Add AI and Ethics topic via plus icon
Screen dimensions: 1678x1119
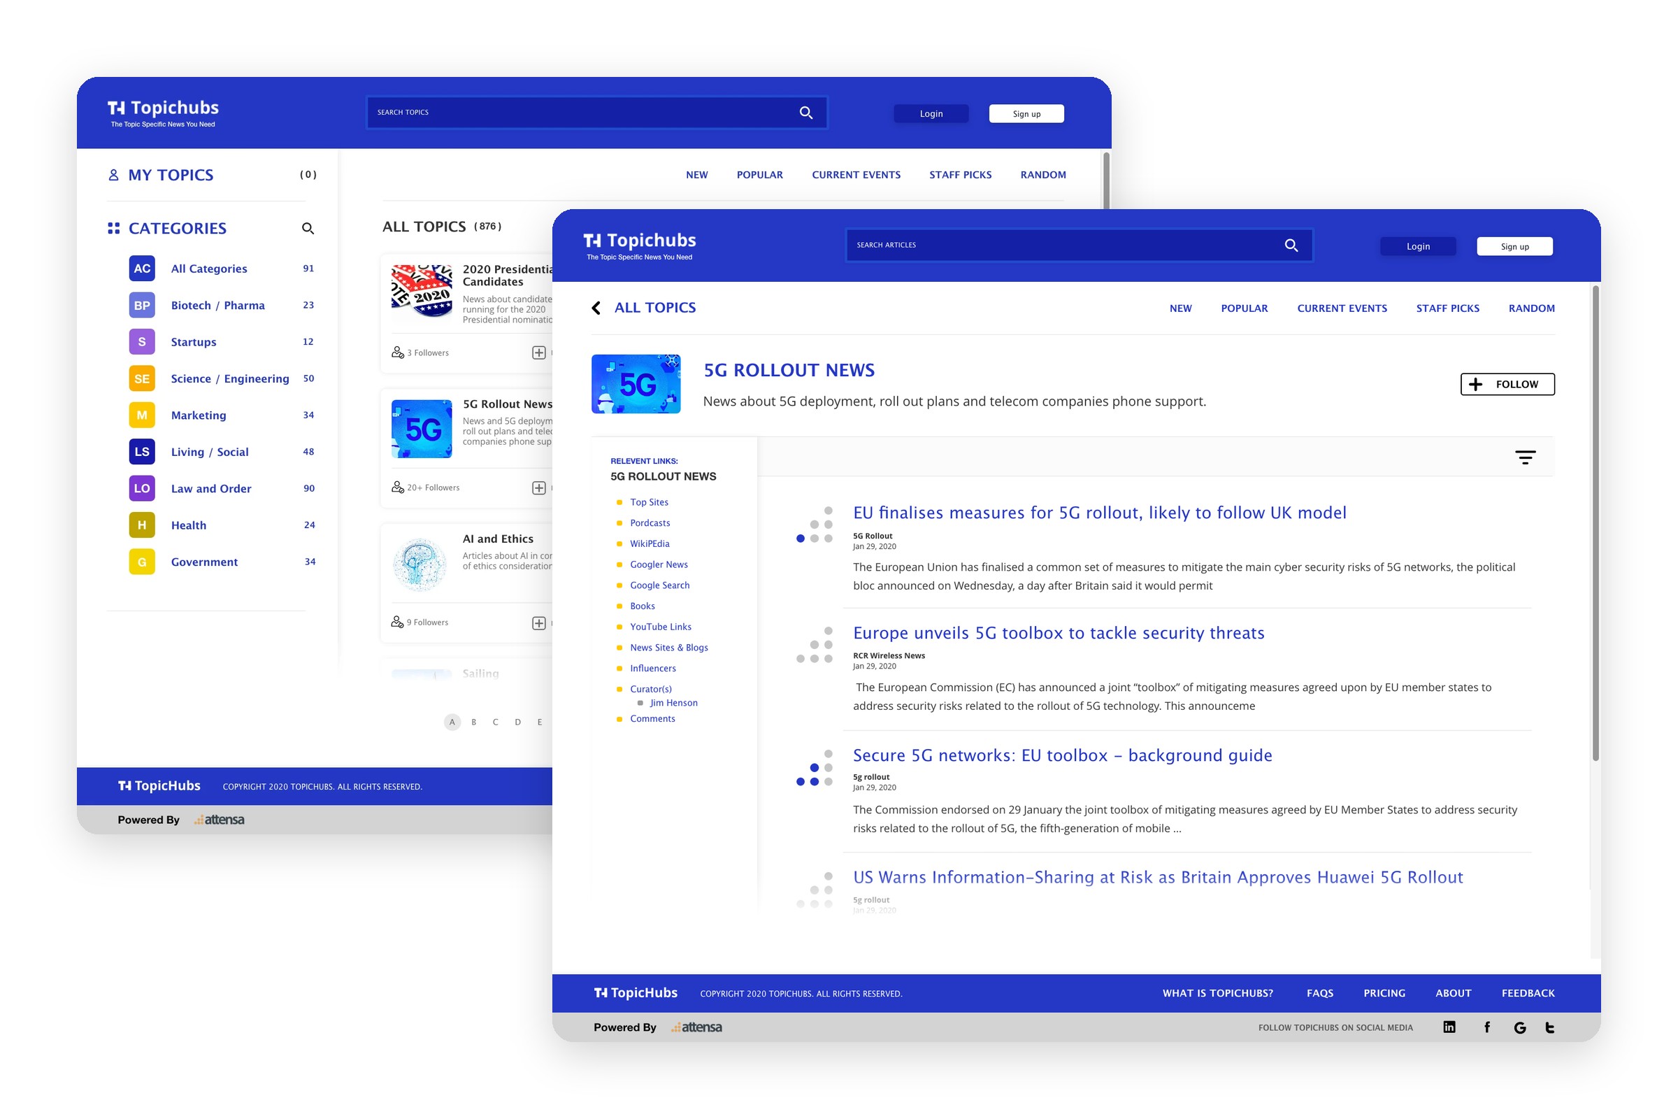(x=539, y=623)
